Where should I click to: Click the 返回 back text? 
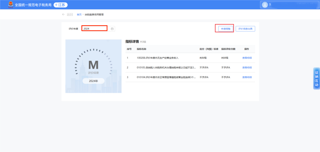tap(70, 14)
